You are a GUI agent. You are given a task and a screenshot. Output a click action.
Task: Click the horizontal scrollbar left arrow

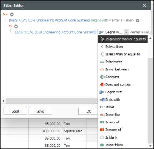(x=3, y=101)
